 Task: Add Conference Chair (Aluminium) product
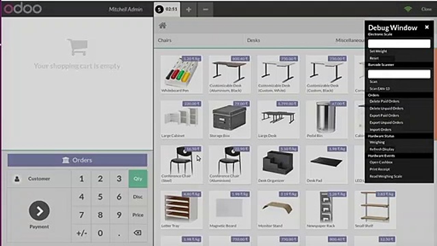coord(230,165)
